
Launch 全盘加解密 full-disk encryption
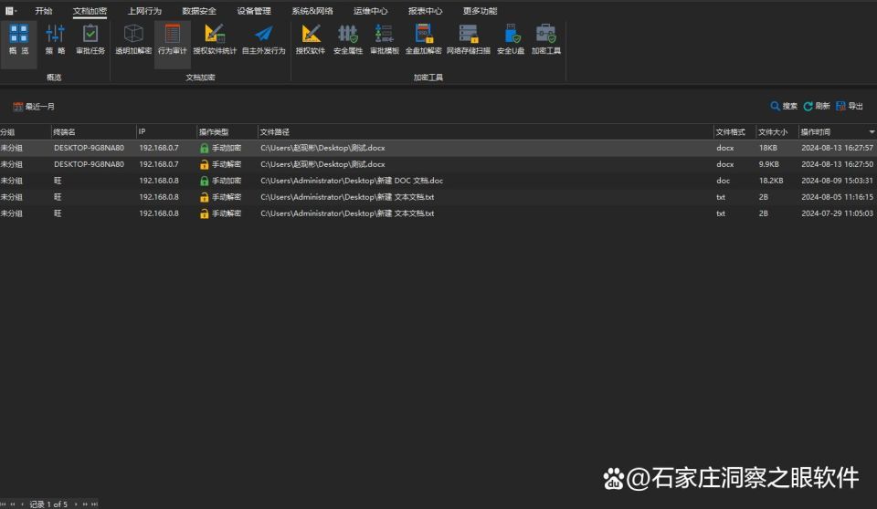pos(423,39)
